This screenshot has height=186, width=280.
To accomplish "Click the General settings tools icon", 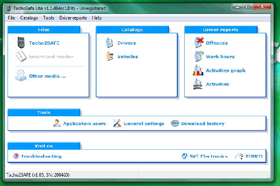I will [117, 124].
